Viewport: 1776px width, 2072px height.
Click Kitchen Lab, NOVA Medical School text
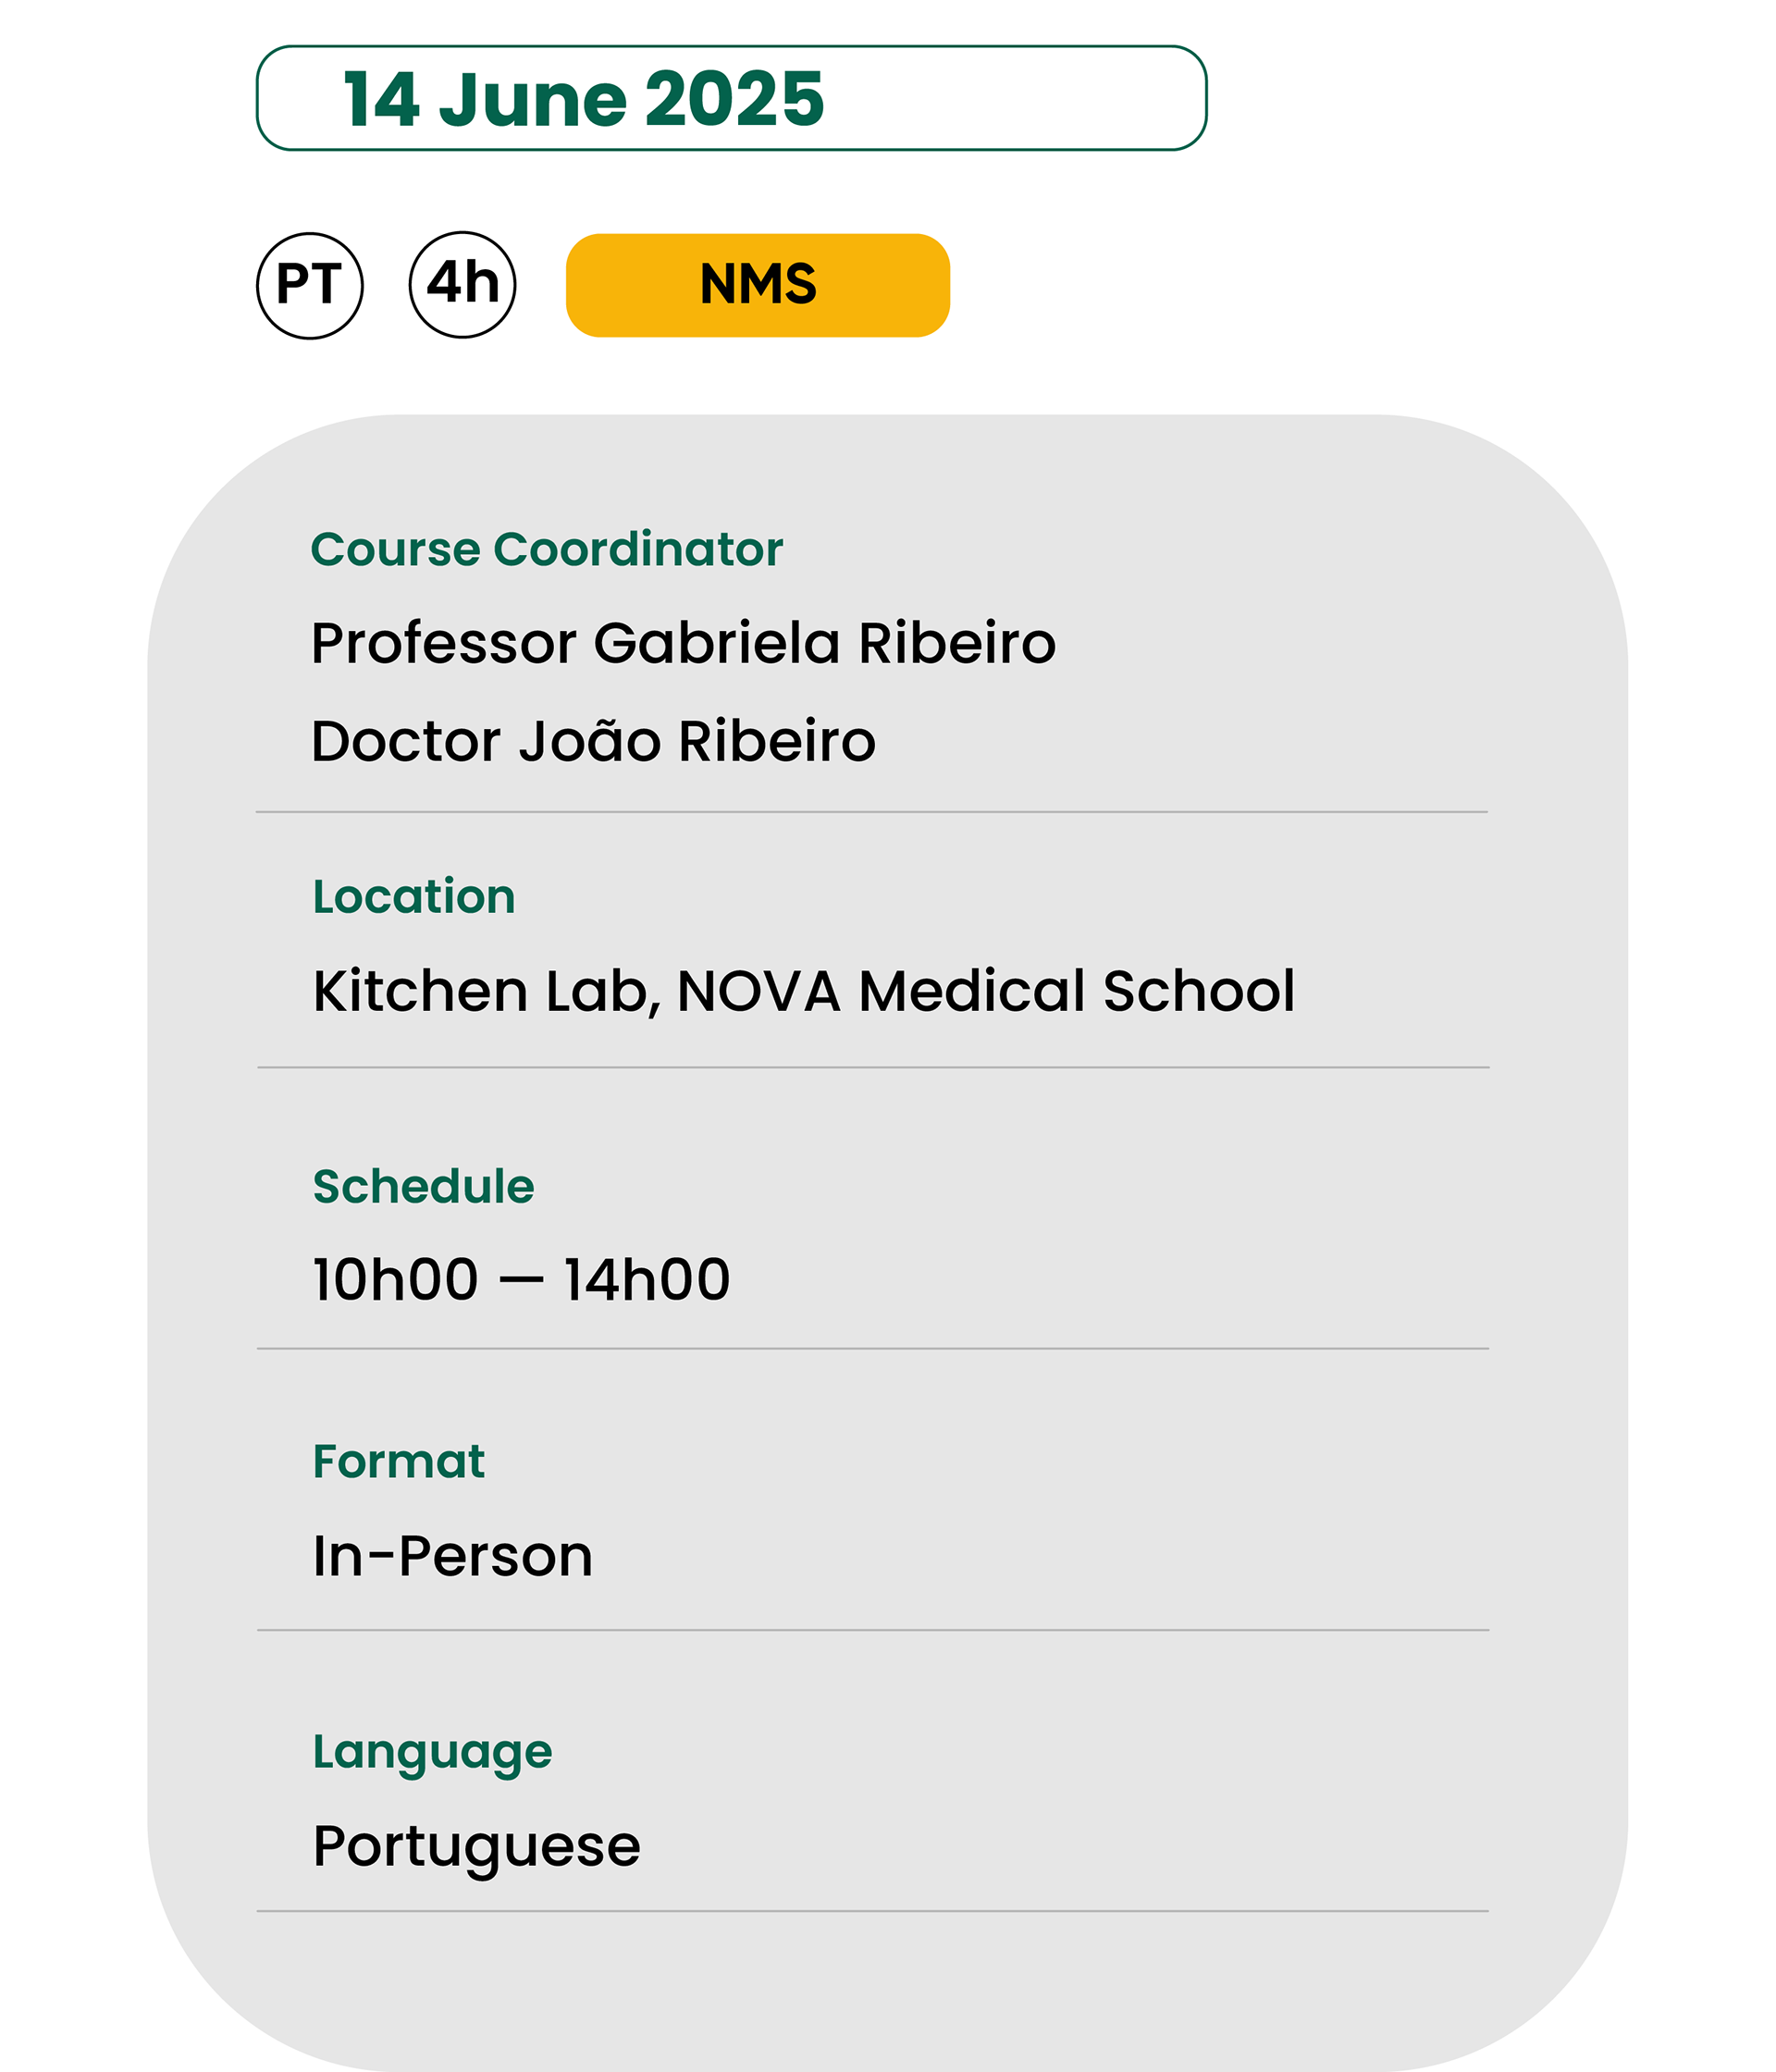804,991
